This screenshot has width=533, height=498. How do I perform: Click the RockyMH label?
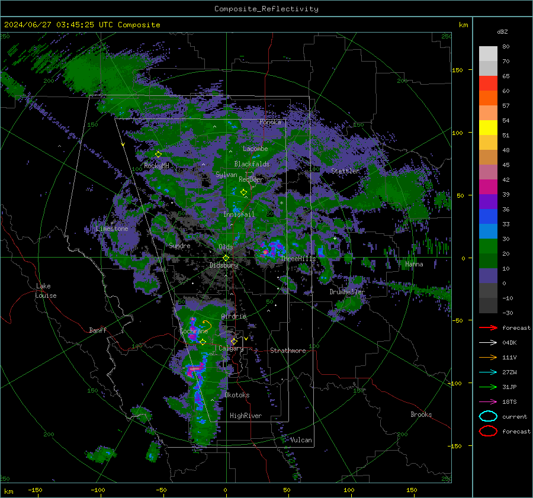[156, 166]
